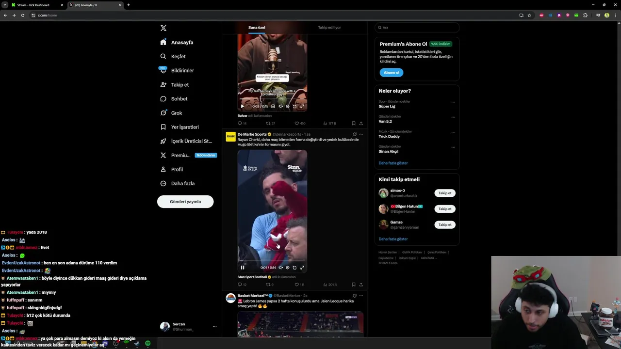Open Profil in the sidebar
This screenshot has width=621, height=349.
point(172,169)
